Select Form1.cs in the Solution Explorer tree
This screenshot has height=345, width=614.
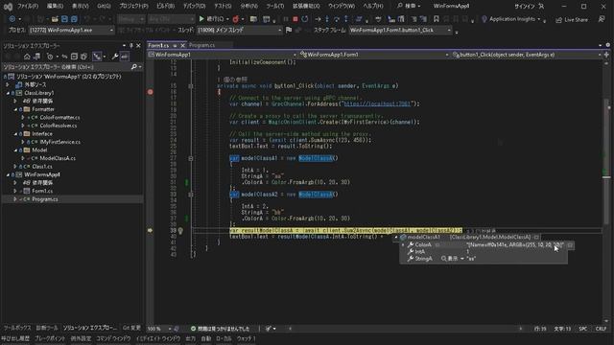pos(42,191)
